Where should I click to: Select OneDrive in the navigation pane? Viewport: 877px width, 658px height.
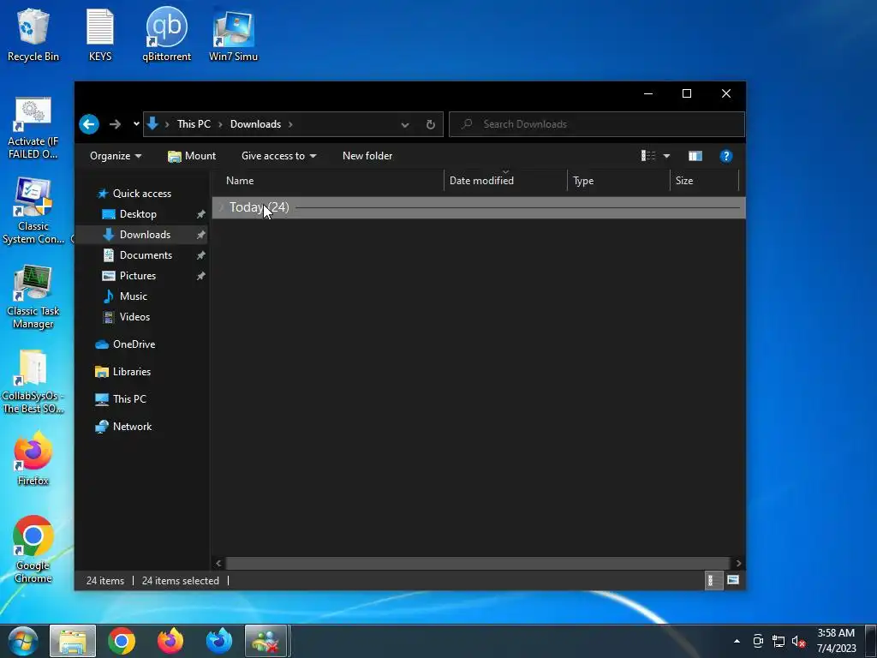[x=134, y=344]
